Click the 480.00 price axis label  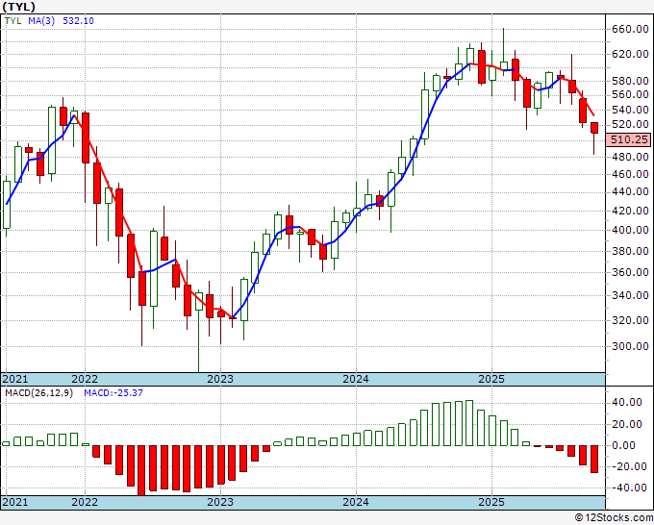(630, 157)
